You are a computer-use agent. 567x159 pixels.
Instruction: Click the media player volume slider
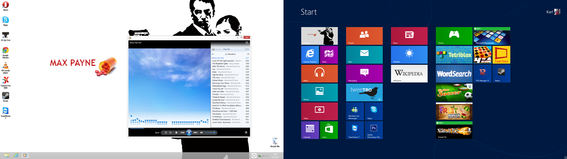210,132
